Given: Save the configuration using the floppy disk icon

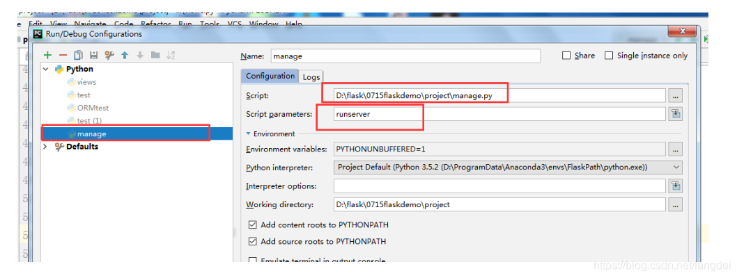Looking at the screenshot, I should coord(93,56).
